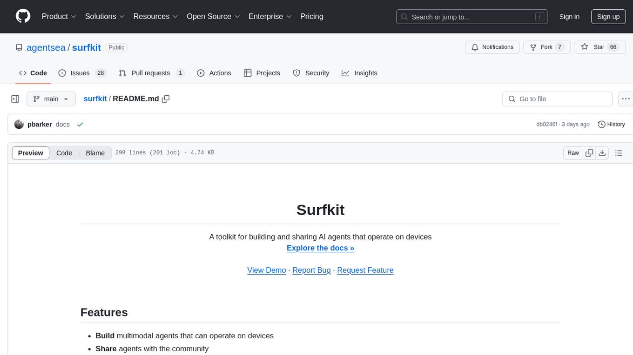This screenshot has width=633, height=355.
Task: Open the Pull requests tab
Action: pyautogui.click(x=152, y=73)
